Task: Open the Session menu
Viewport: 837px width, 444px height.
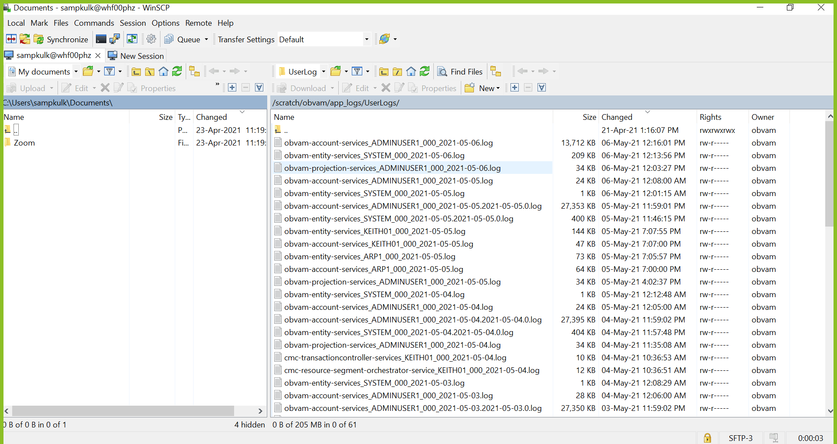Action: tap(133, 23)
